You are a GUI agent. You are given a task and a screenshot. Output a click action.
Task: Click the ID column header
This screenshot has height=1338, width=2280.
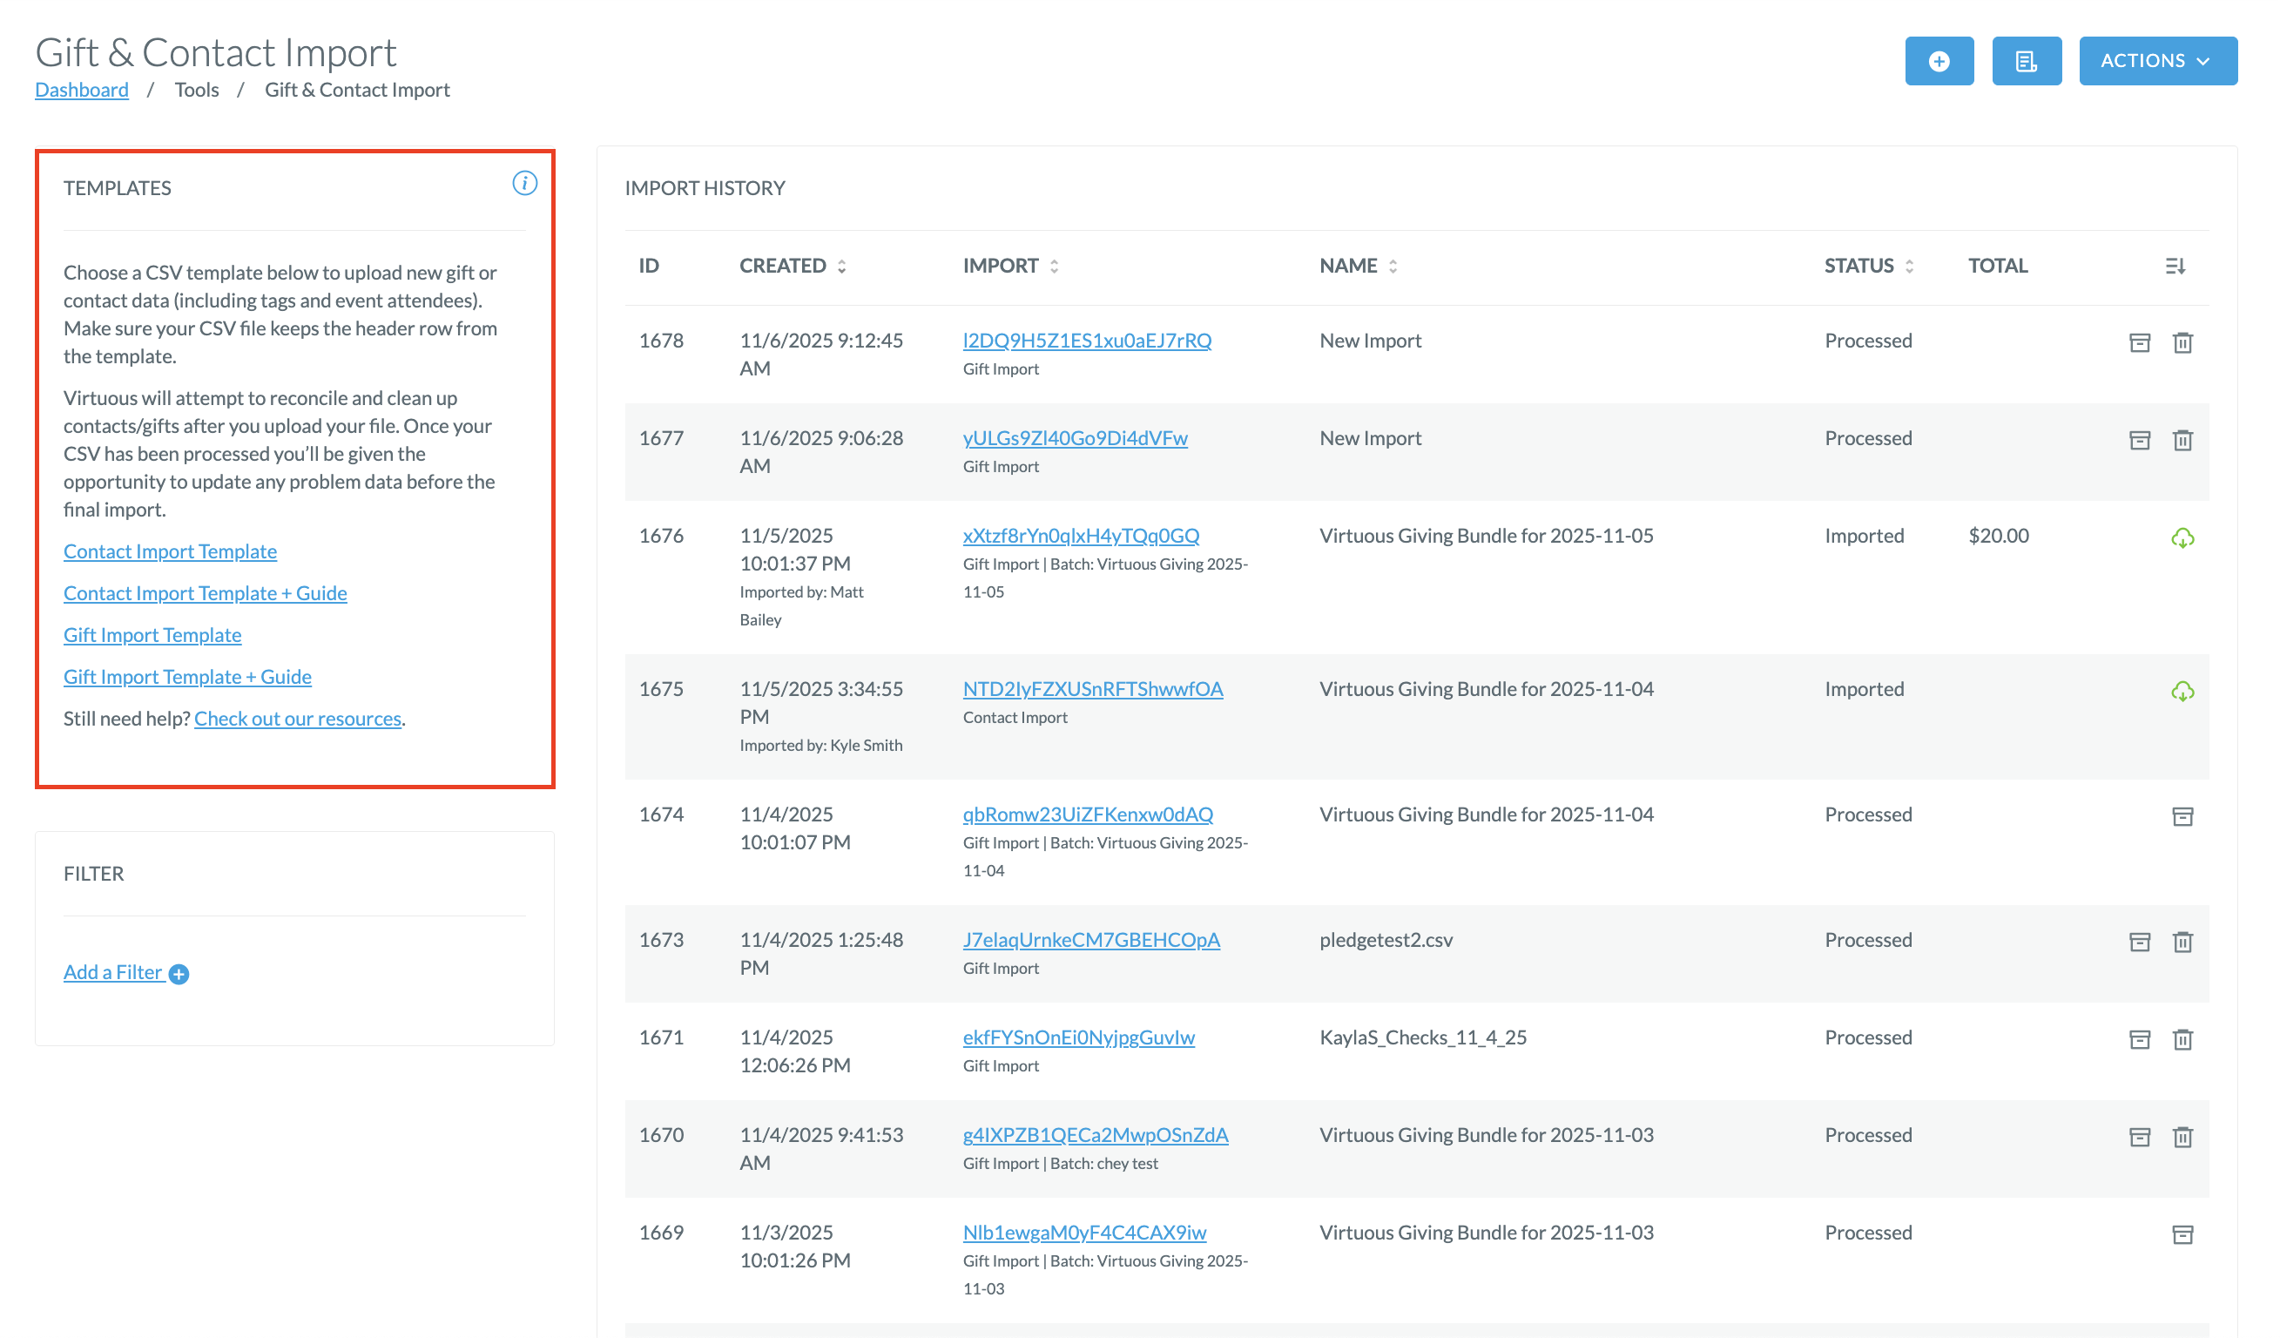click(649, 266)
